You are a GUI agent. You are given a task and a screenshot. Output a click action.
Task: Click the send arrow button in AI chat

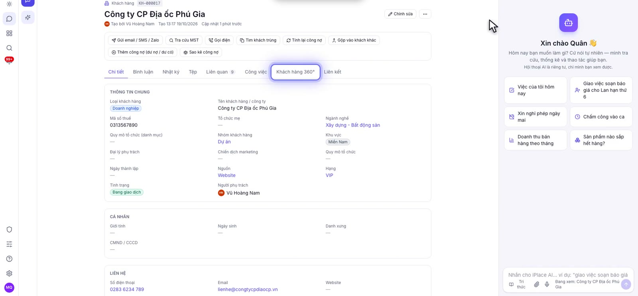click(626, 284)
